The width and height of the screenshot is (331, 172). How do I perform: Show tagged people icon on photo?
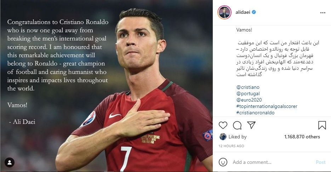10,162
